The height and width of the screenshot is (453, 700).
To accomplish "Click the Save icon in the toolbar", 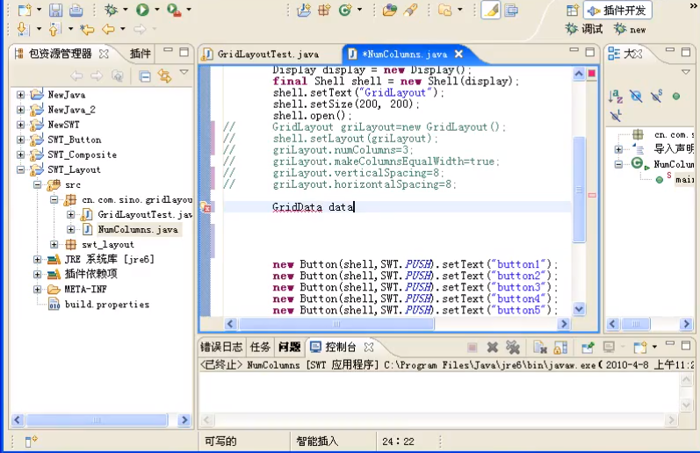I will pyautogui.click(x=56, y=11).
